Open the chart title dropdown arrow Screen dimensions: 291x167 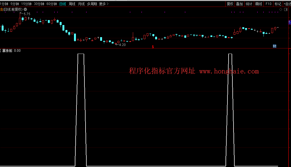[25, 9]
